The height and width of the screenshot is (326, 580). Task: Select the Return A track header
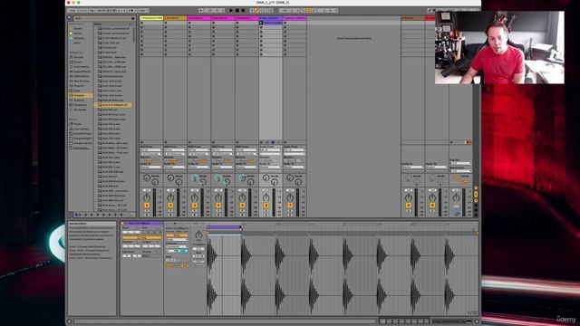point(413,18)
